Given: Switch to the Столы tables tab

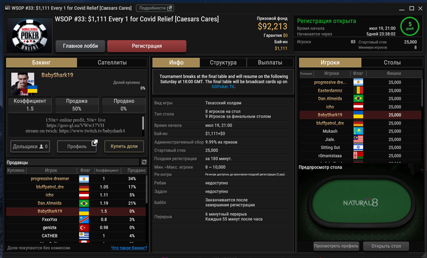Looking at the screenshot, I should pos(392,63).
